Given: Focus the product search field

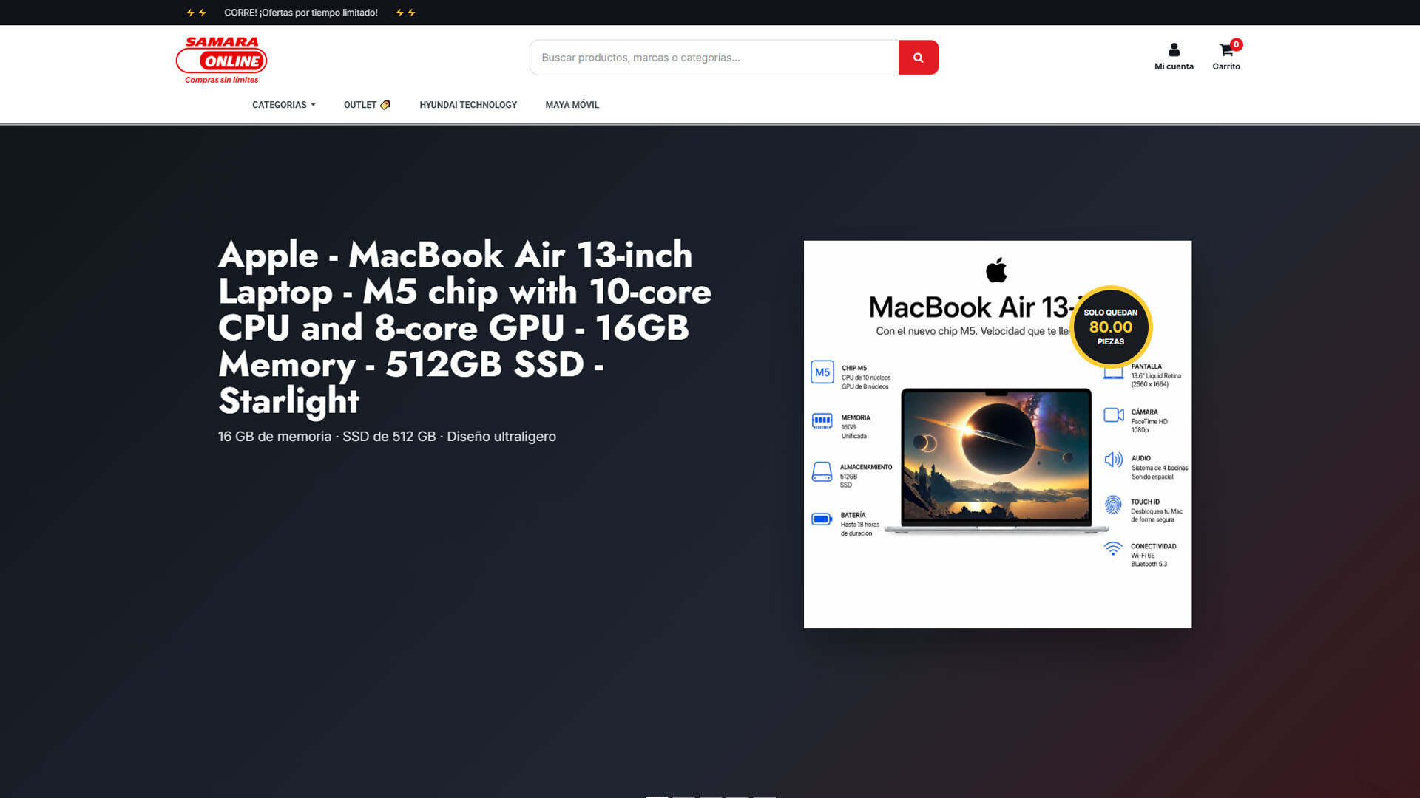Looking at the screenshot, I should (714, 58).
